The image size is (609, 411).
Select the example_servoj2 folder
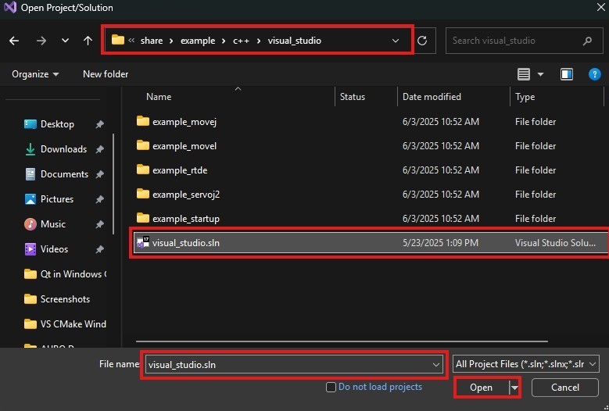point(371,195)
